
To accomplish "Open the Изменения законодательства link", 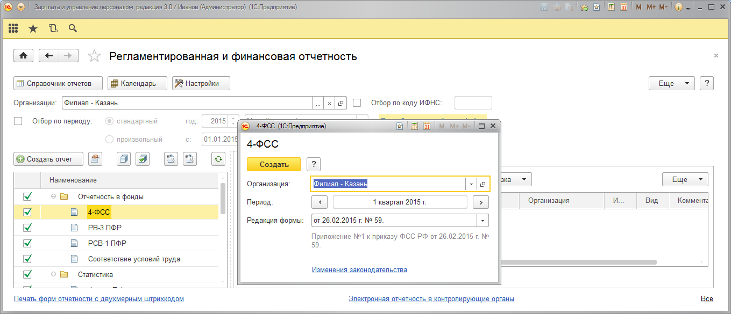I will click(359, 270).
